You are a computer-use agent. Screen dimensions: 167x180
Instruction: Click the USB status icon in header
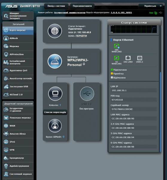coord(161,13)
